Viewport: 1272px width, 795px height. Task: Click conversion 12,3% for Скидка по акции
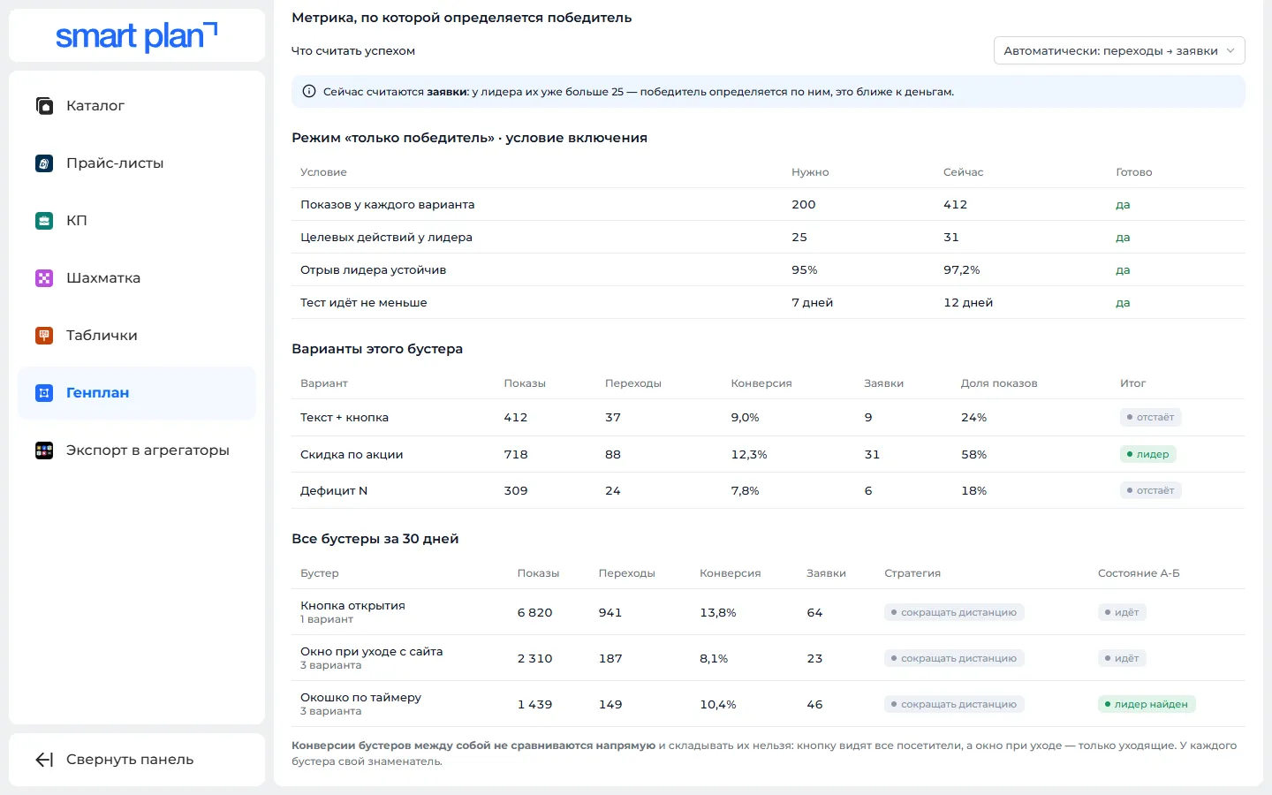749,455
